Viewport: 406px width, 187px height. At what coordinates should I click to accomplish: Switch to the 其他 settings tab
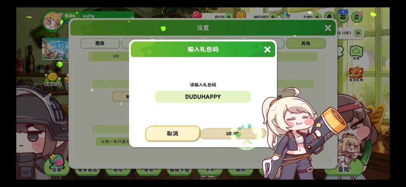[306, 44]
